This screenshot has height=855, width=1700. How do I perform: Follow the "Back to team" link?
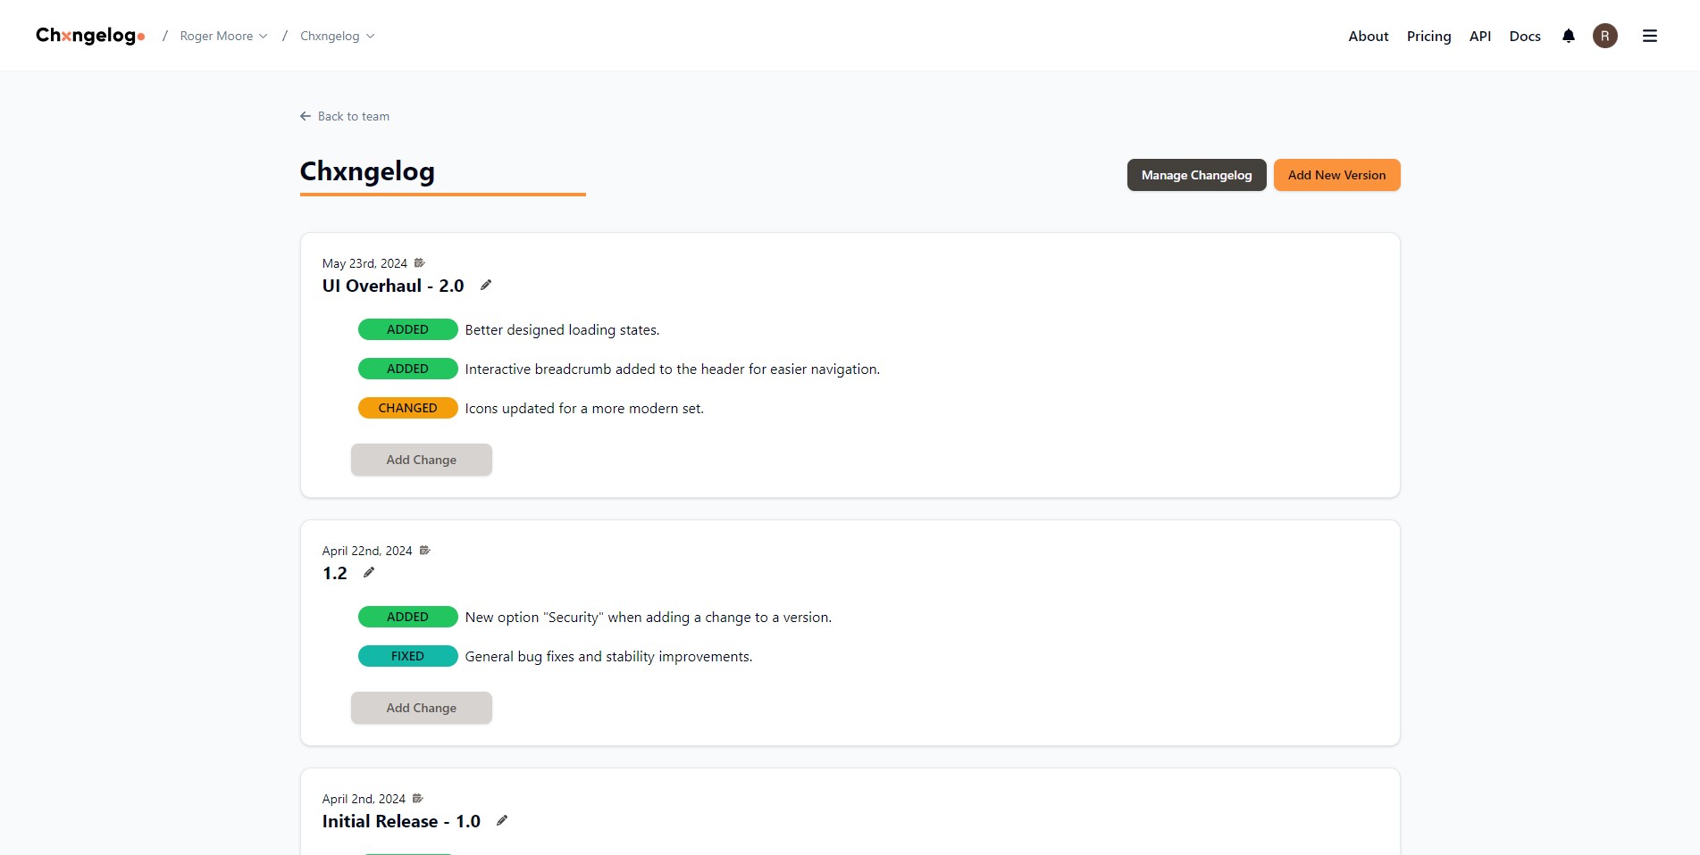[x=353, y=116]
